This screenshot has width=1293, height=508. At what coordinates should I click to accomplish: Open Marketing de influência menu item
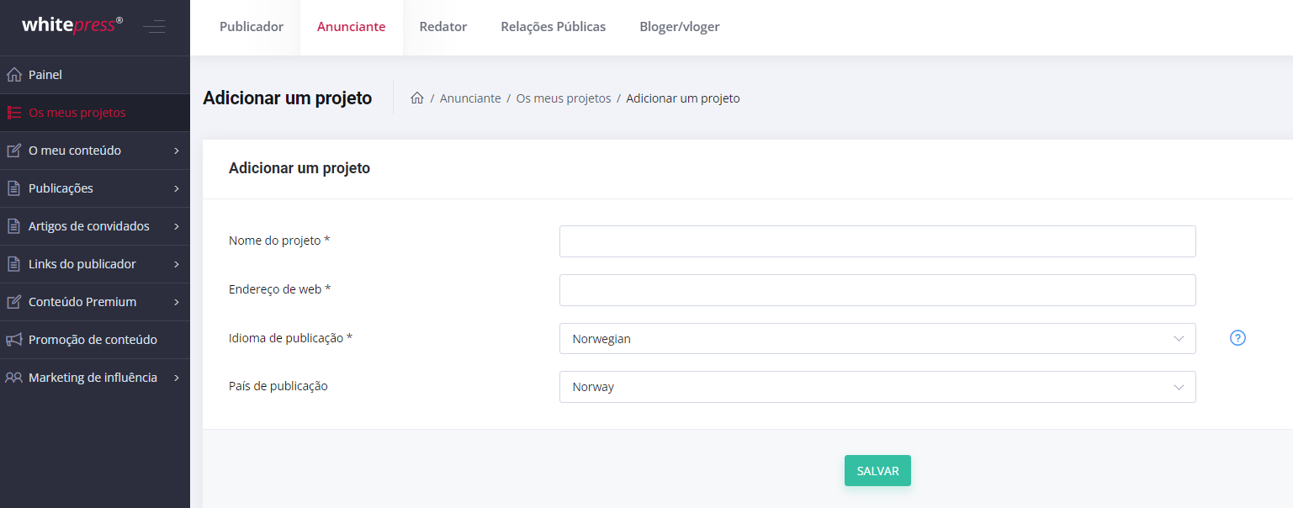coord(95,378)
